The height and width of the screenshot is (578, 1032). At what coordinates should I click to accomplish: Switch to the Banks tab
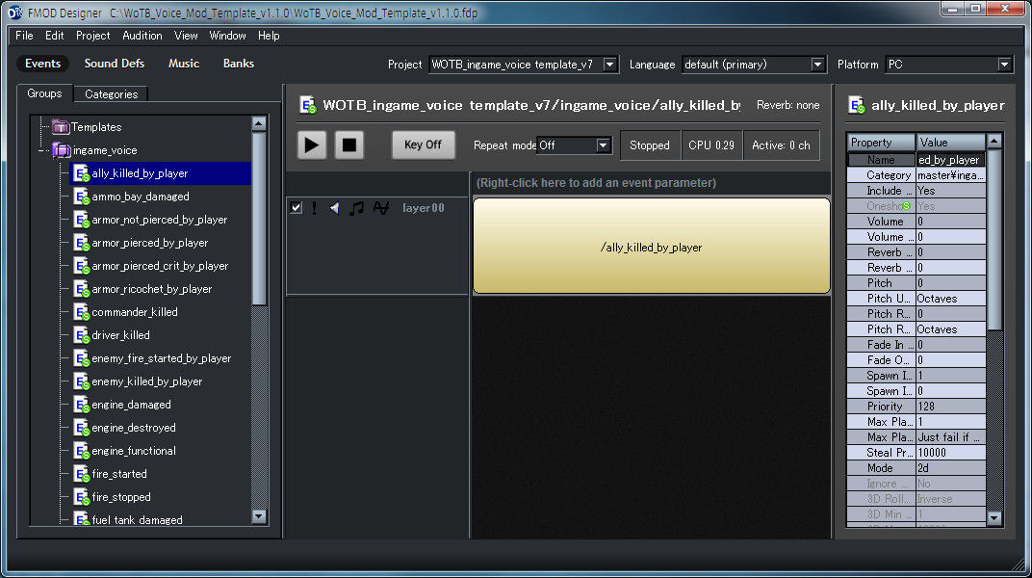tap(238, 64)
